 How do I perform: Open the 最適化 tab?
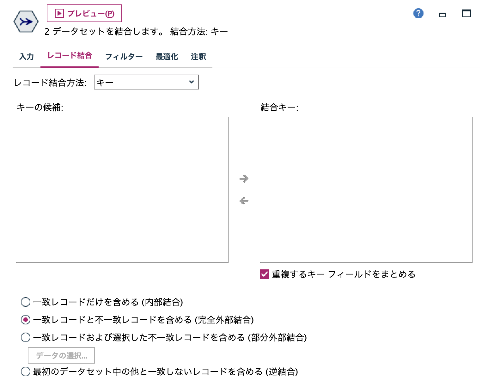click(167, 56)
